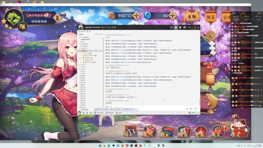Viewport: 263px width, 148px height.
Task: Open channel search magnifier above channel list
Action: point(90,31)
